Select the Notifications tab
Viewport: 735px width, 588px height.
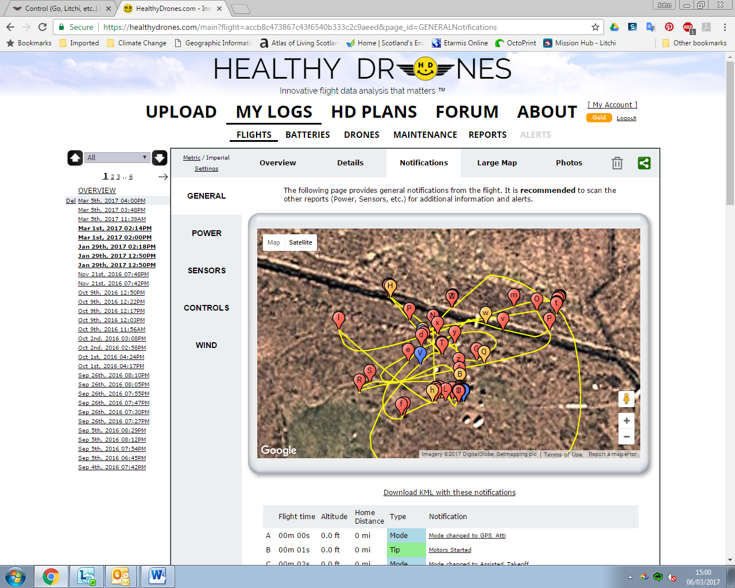pyautogui.click(x=424, y=163)
